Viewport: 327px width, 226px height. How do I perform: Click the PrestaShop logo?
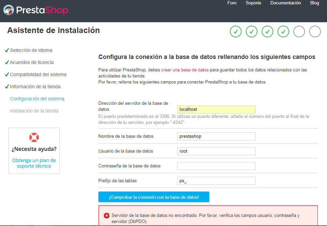tap(36, 10)
